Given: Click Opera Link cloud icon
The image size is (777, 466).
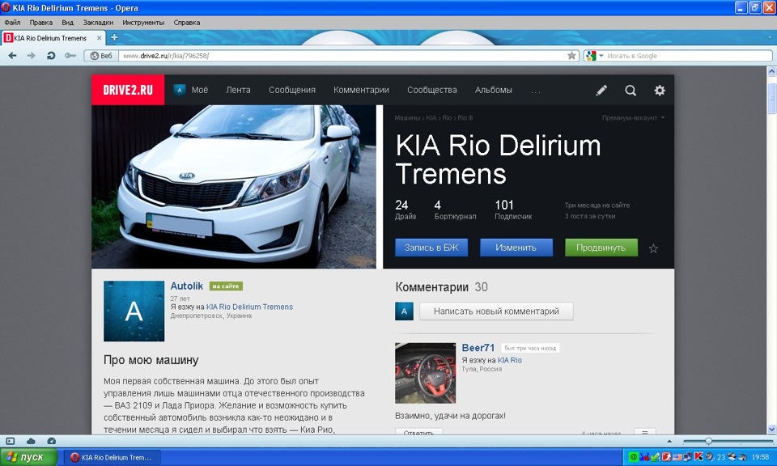Looking at the screenshot, I should [31, 441].
